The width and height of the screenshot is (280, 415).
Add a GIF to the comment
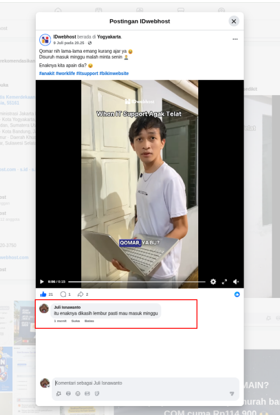(87, 394)
